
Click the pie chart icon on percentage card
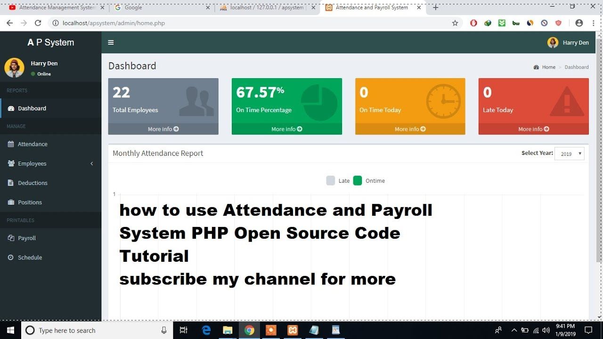(319, 103)
